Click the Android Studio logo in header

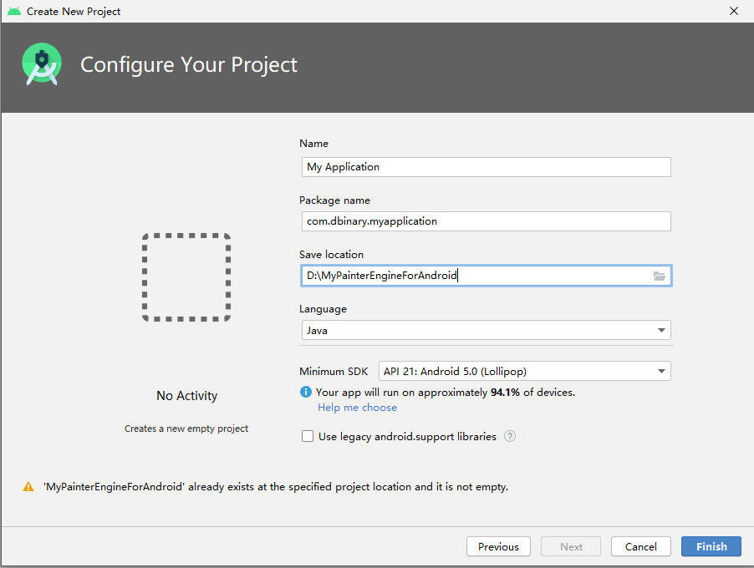coord(41,64)
